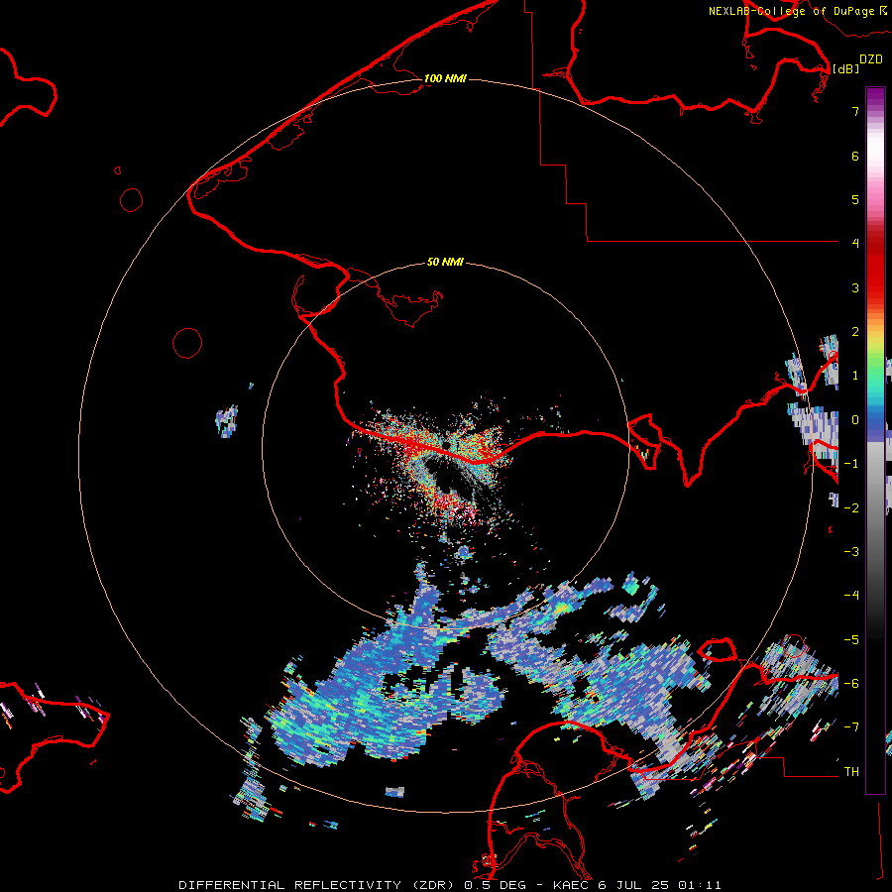
Task: Click the TH label on the scale
Action: tap(851, 771)
